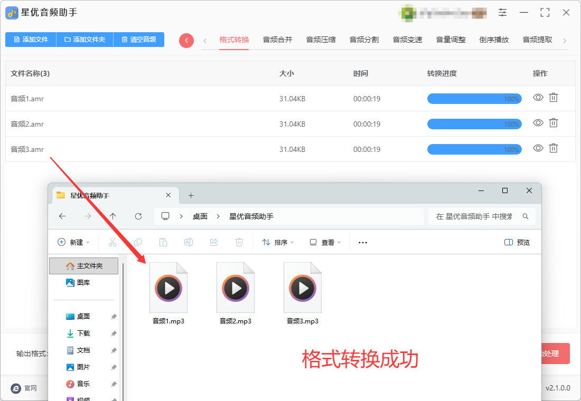The width and height of the screenshot is (581, 401).
Task: Click the 桌面 breadcrumb in address bar
Action: (200, 216)
